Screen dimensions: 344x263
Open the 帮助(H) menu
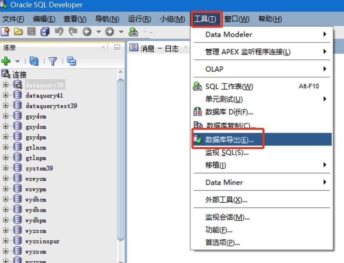coord(270,19)
